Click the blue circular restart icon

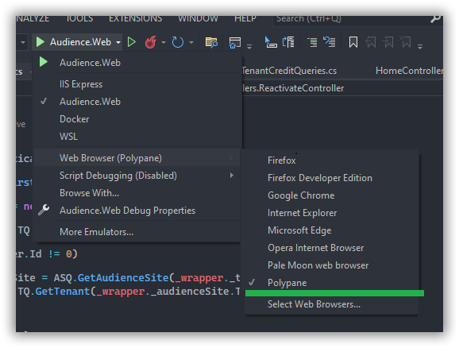[x=178, y=42]
